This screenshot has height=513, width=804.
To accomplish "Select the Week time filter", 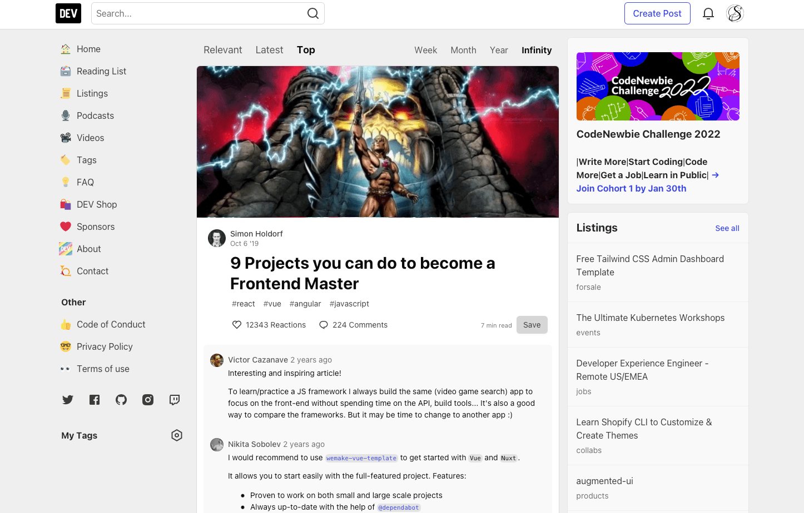I will pos(425,50).
